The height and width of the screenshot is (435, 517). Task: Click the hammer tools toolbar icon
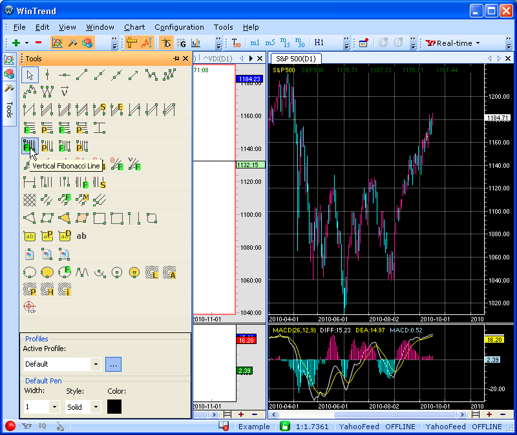(72, 43)
